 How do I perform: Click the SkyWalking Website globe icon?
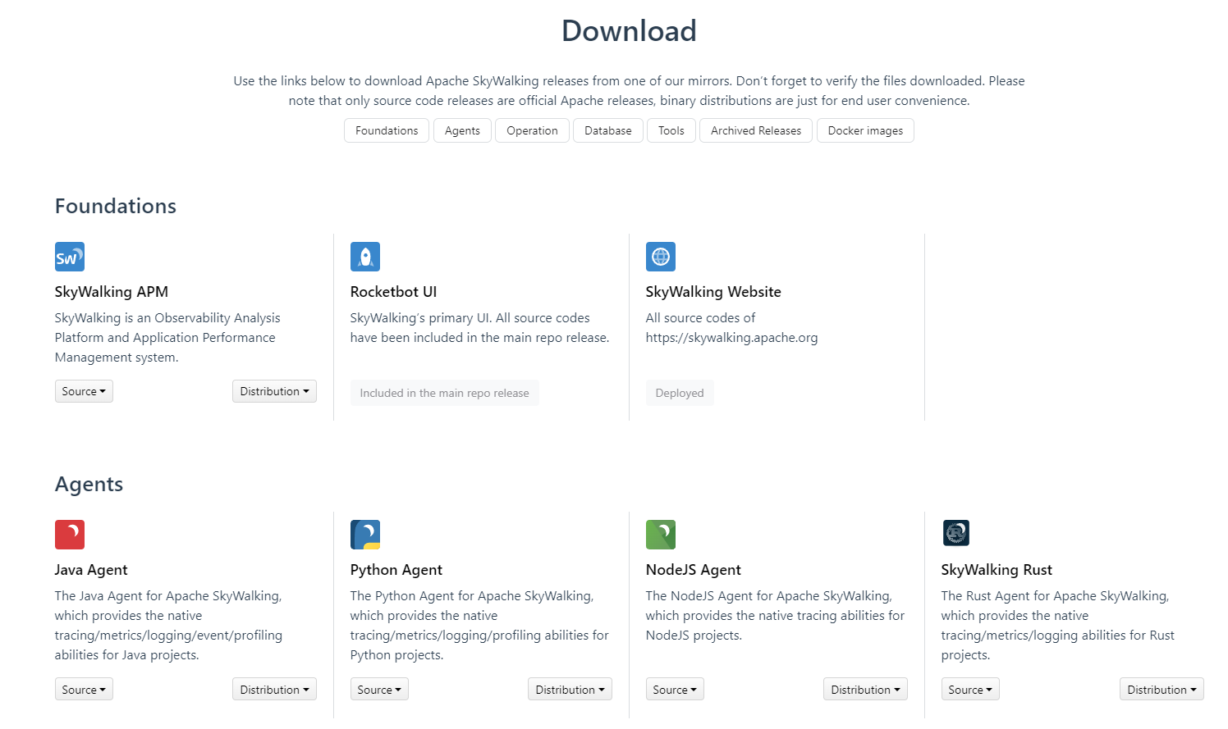[x=661, y=257]
